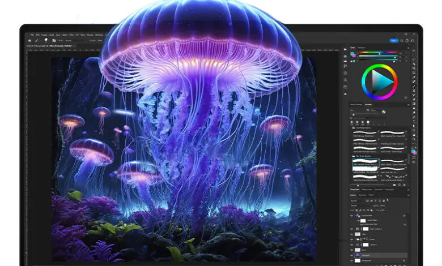442x266 pixels.
Task: Toggle visibility of the highlighted jellyfish layer
Action: click(351, 255)
